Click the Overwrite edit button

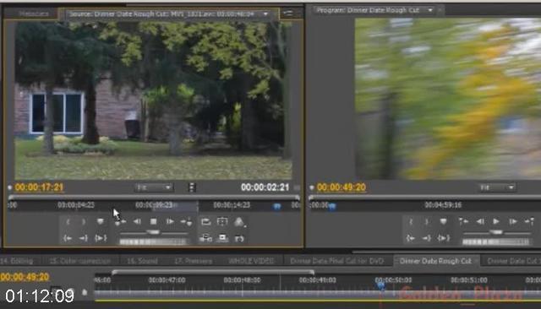tap(222, 238)
